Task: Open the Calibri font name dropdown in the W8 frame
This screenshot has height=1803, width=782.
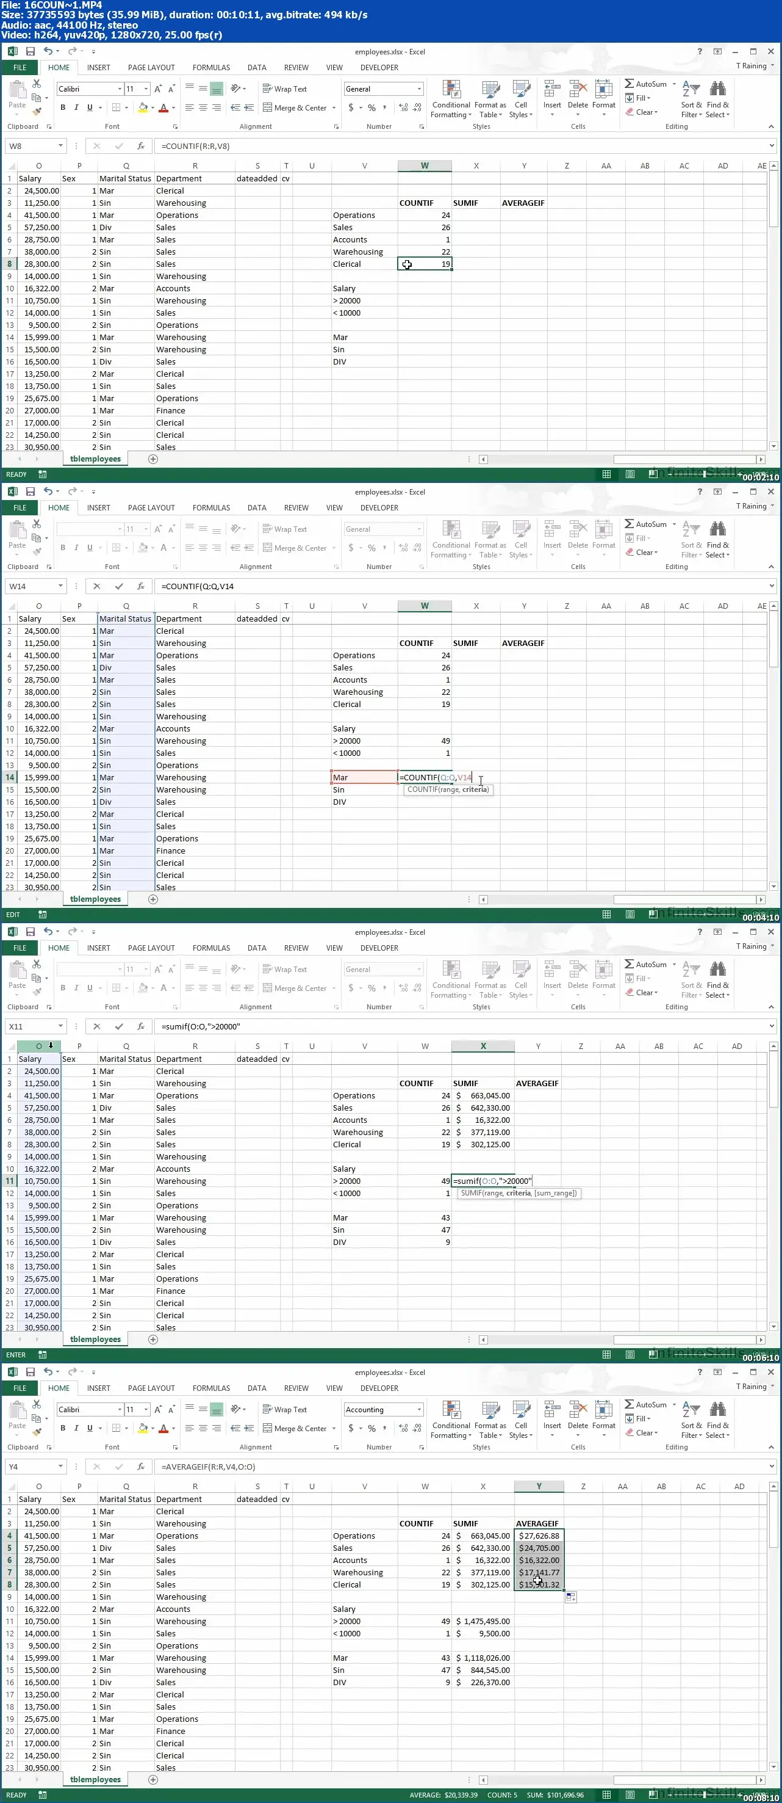Action: click(x=120, y=89)
